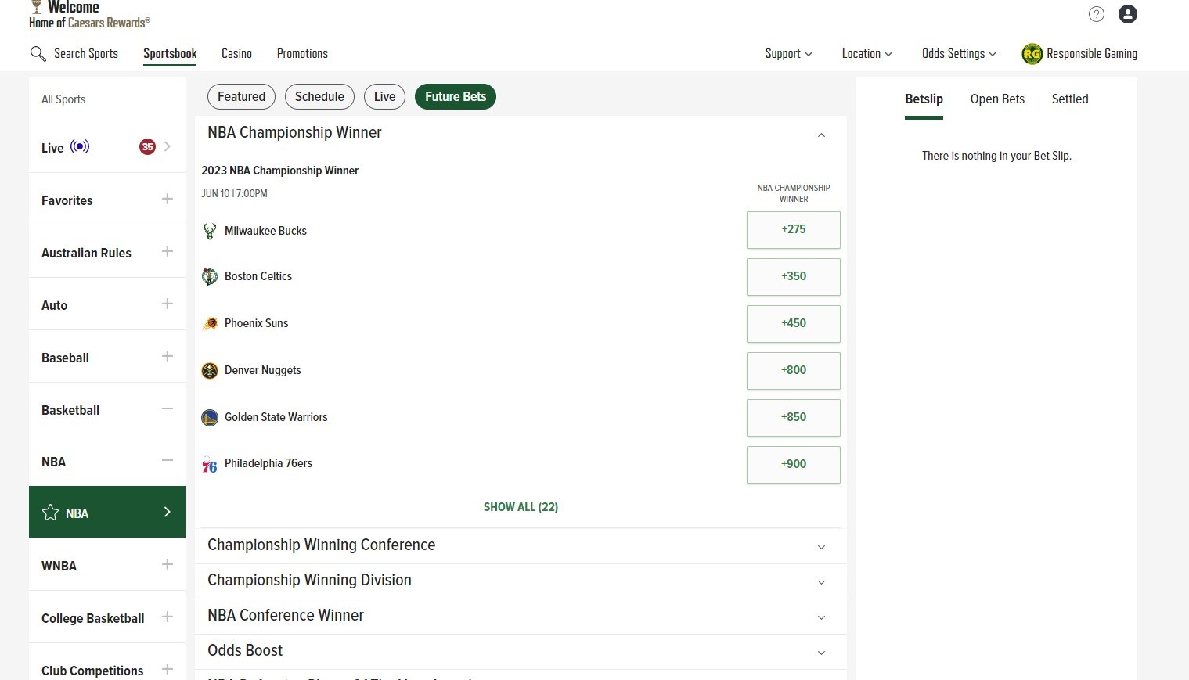Click the help question mark icon
Screen dimensions: 1189x680
(x=1096, y=14)
